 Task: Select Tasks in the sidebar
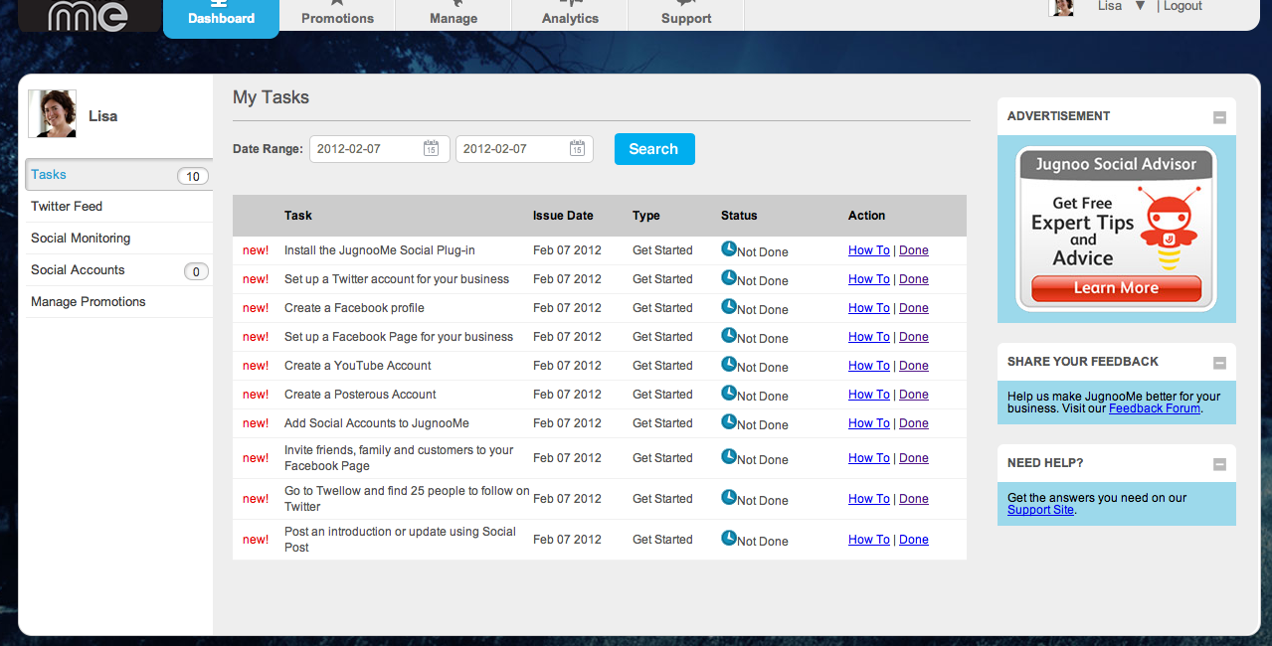point(119,174)
